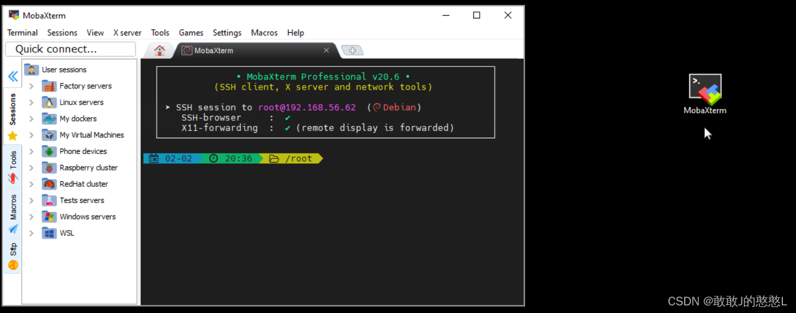Select the Raspberry cluster label
The image size is (796, 313).
pyautogui.click(x=88, y=168)
